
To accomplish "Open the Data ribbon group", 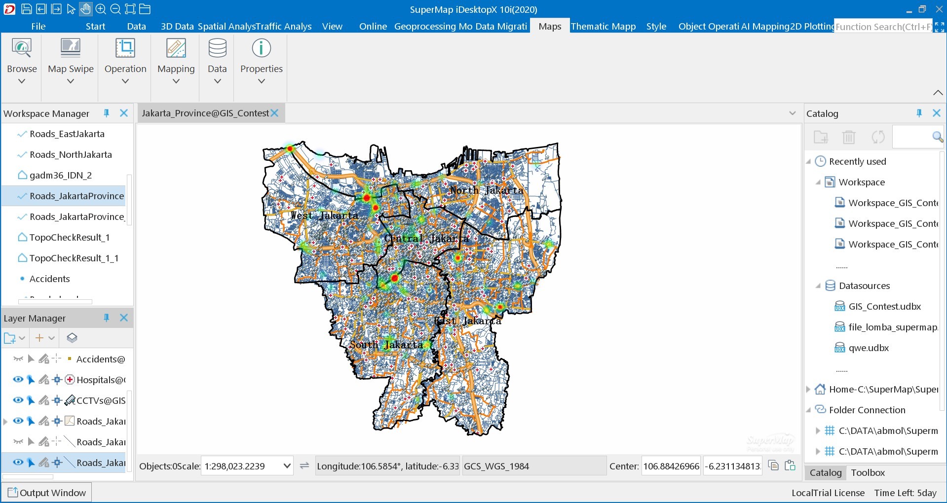I will (217, 62).
